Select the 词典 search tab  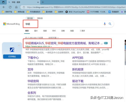point(63,31)
